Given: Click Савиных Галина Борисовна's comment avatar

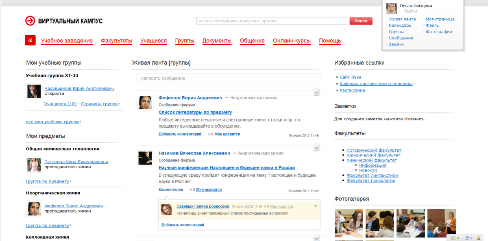Looking at the screenshot, I should pyautogui.click(x=166, y=209).
